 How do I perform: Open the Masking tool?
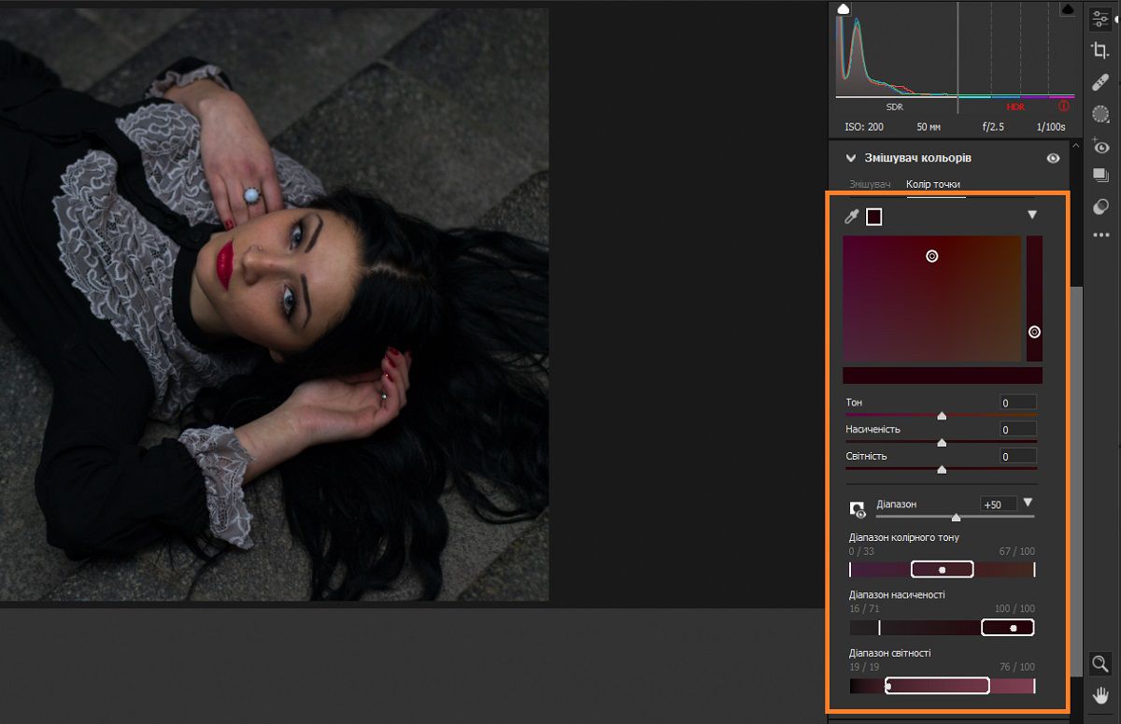(x=1100, y=114)
